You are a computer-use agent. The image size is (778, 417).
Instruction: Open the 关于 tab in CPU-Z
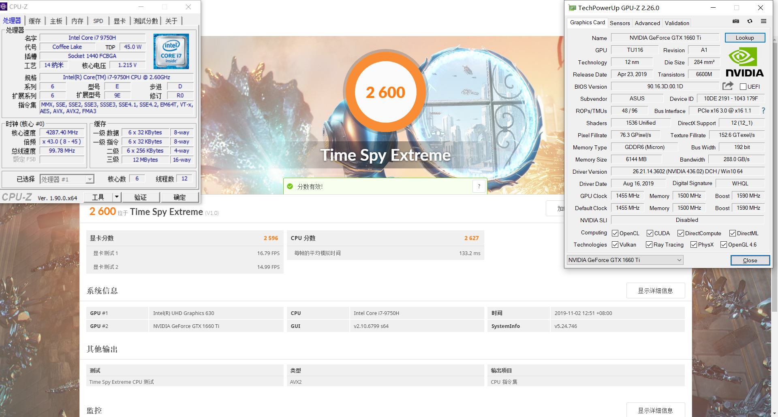(x=171, y=21)
